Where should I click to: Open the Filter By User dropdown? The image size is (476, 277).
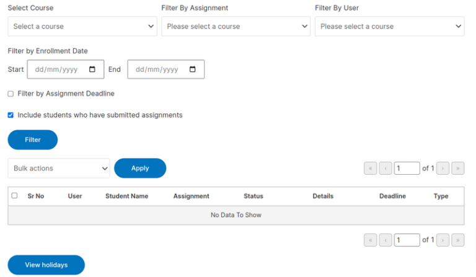(x=389, y=27)
